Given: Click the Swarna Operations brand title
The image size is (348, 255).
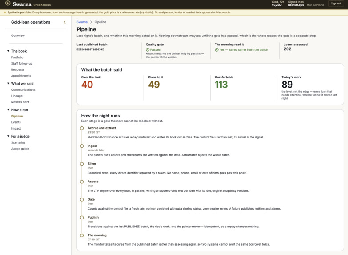Looking at the screenshot, I should pos(32,4).
